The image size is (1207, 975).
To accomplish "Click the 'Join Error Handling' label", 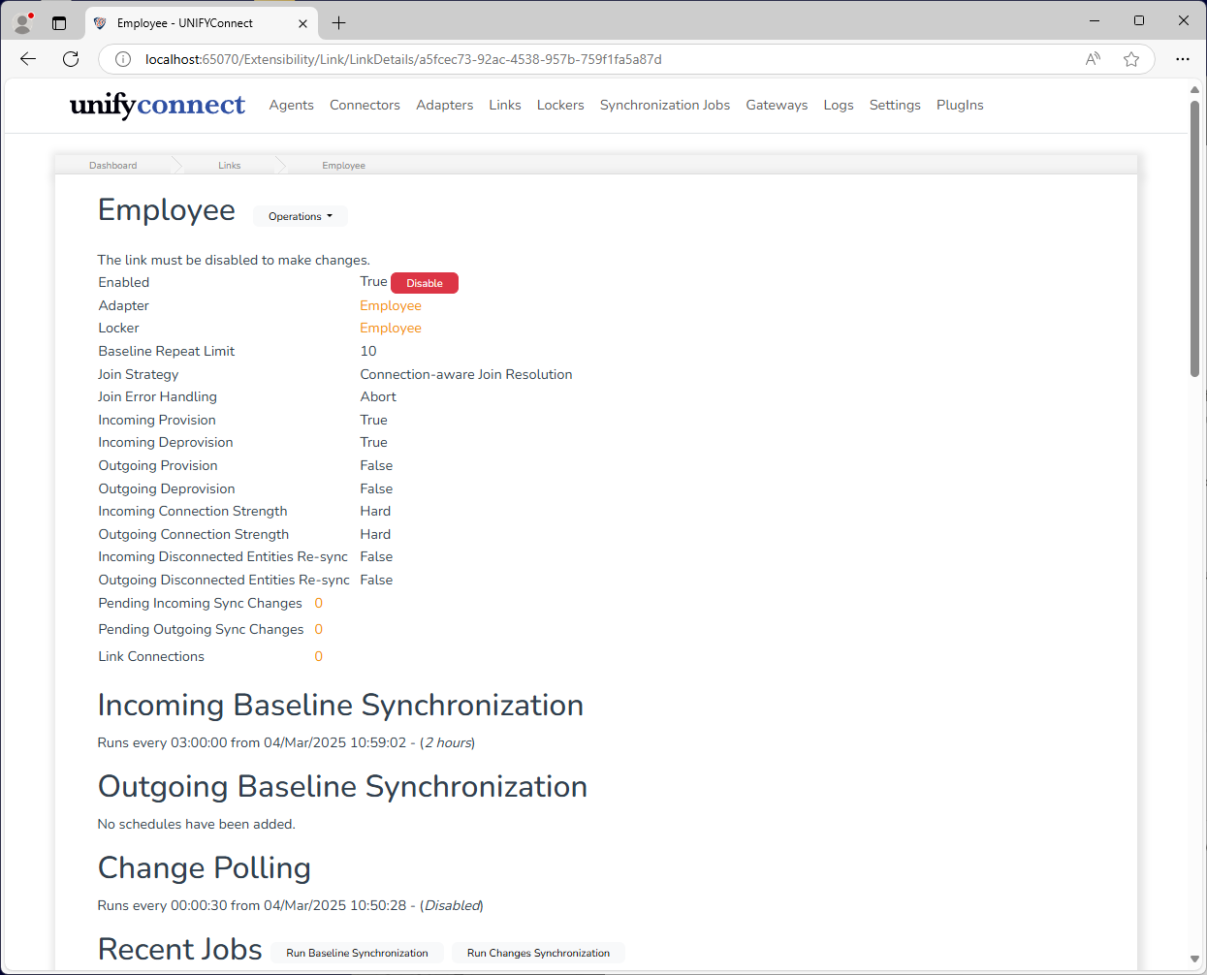I will click(157, 396).
